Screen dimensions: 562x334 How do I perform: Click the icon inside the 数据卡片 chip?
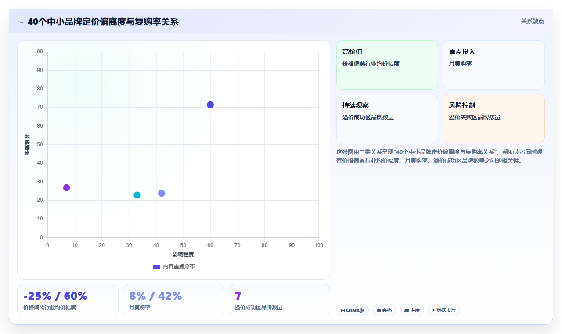434,310
